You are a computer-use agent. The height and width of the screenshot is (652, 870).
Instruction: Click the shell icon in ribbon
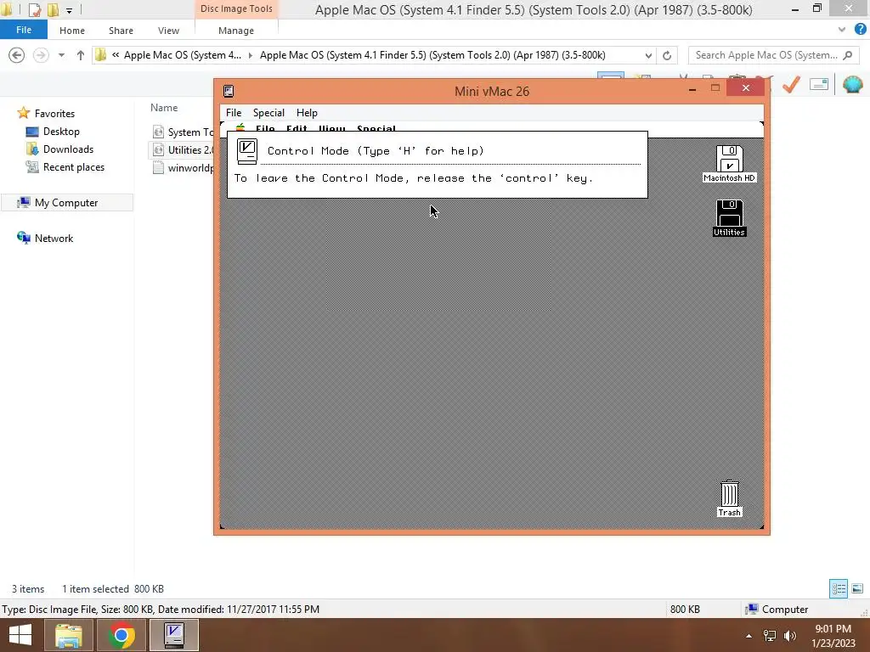pos(853,84)
